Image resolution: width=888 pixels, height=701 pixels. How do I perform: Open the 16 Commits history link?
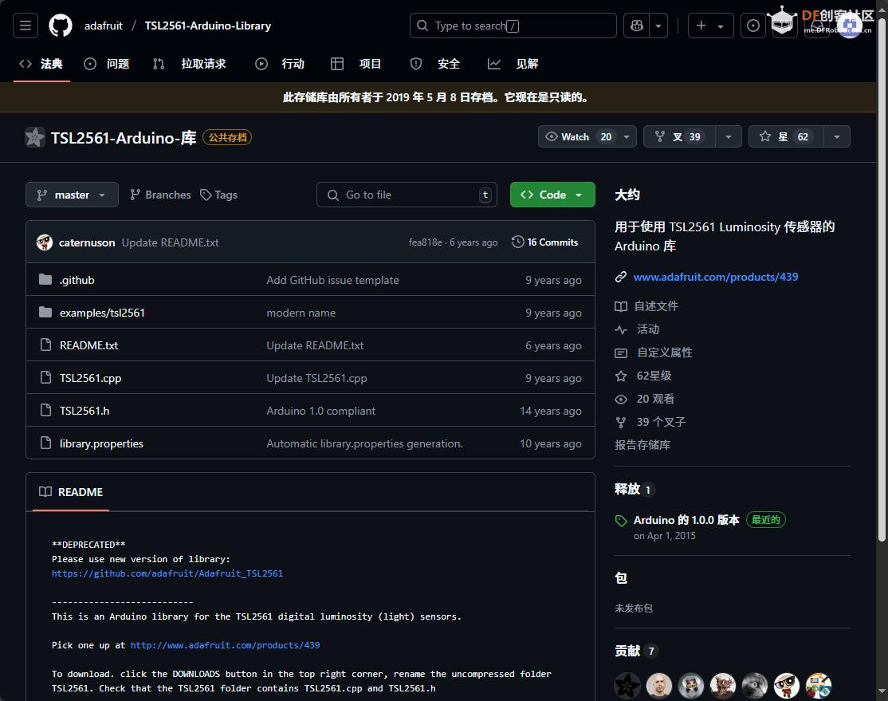[544, 242]
